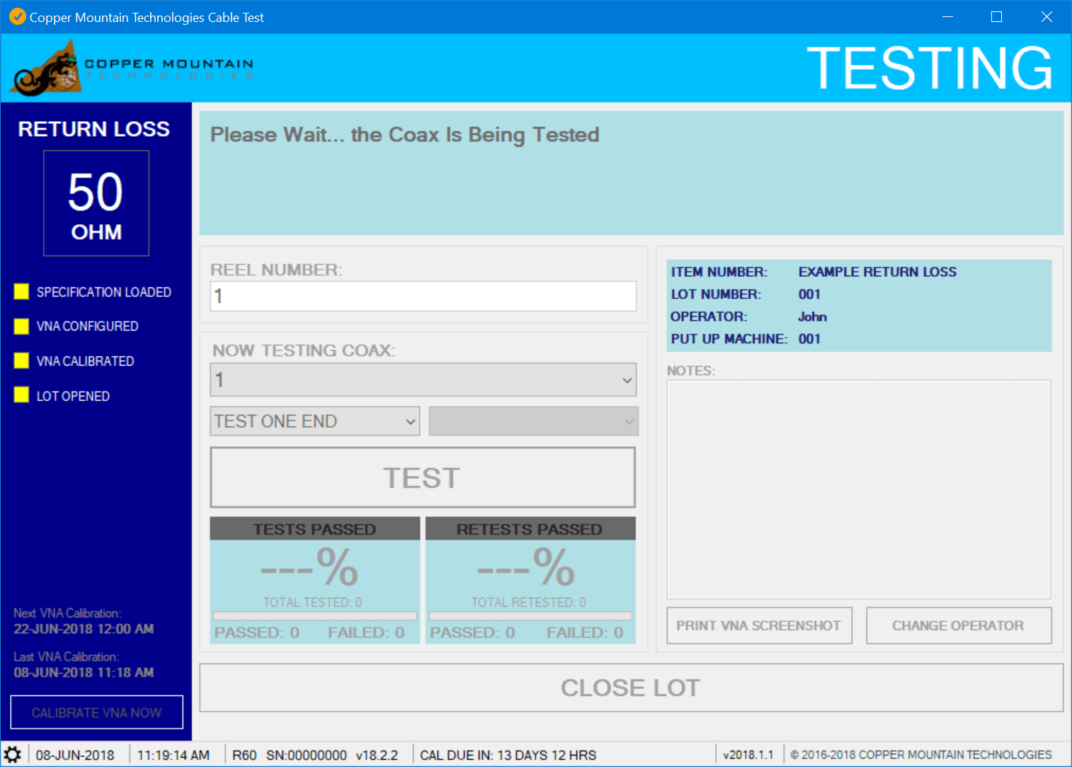1072x767 pixels.
Task: Click the VNA CONFIGURED label
Action: (88, 326)
